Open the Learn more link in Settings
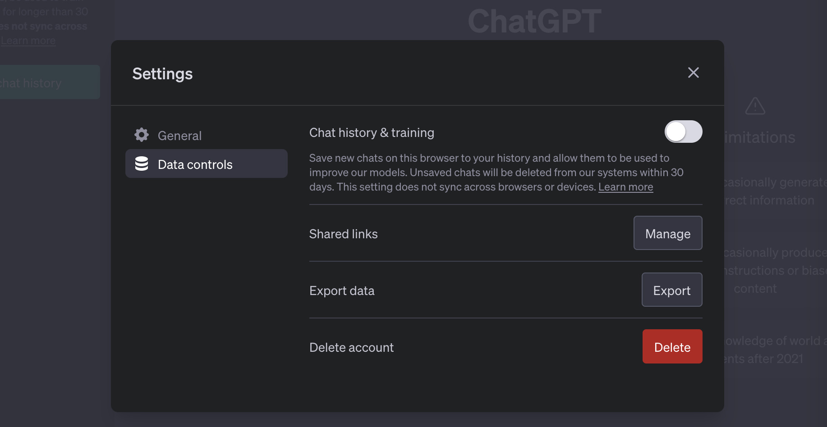 625,187
